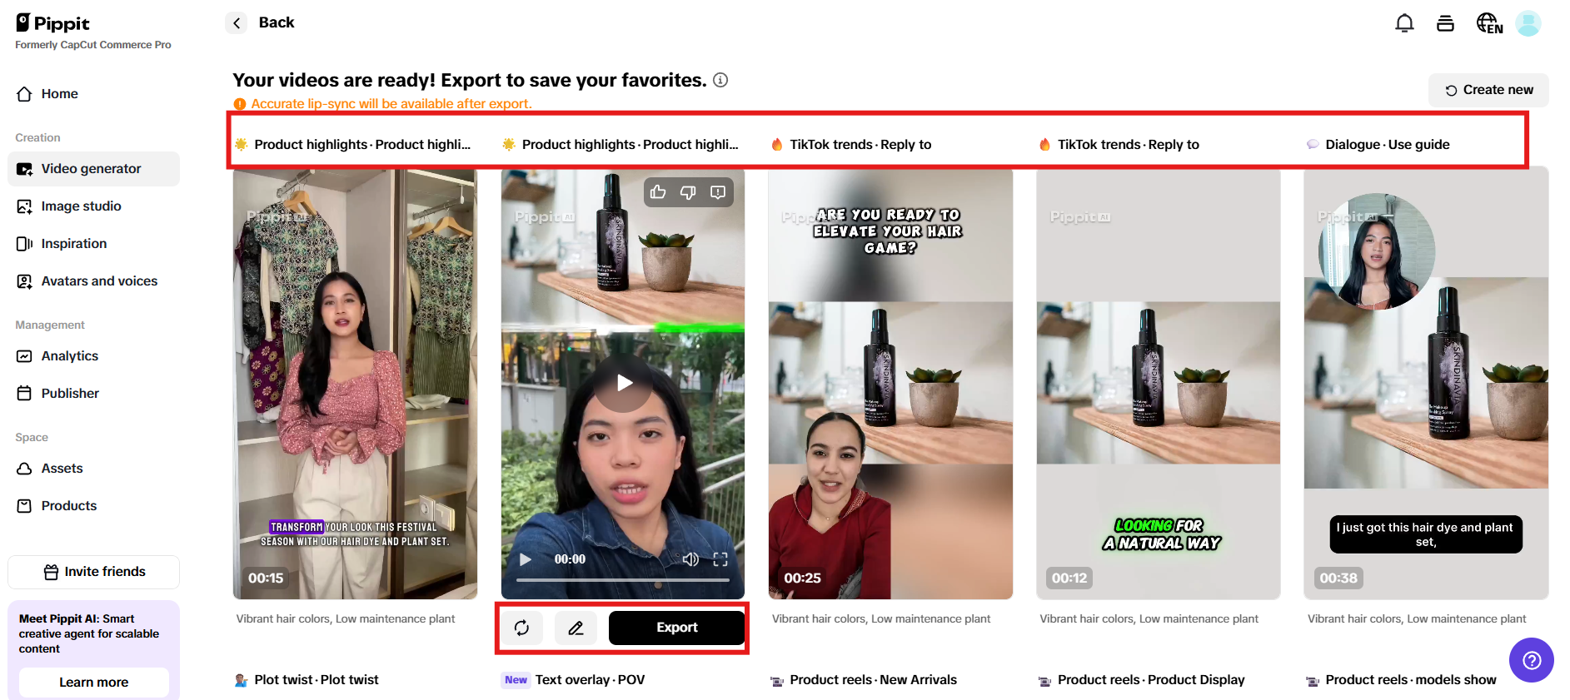This screenshot has width=1570, height=700.
Task: Open the user profile avatar
Action: 1528,23
